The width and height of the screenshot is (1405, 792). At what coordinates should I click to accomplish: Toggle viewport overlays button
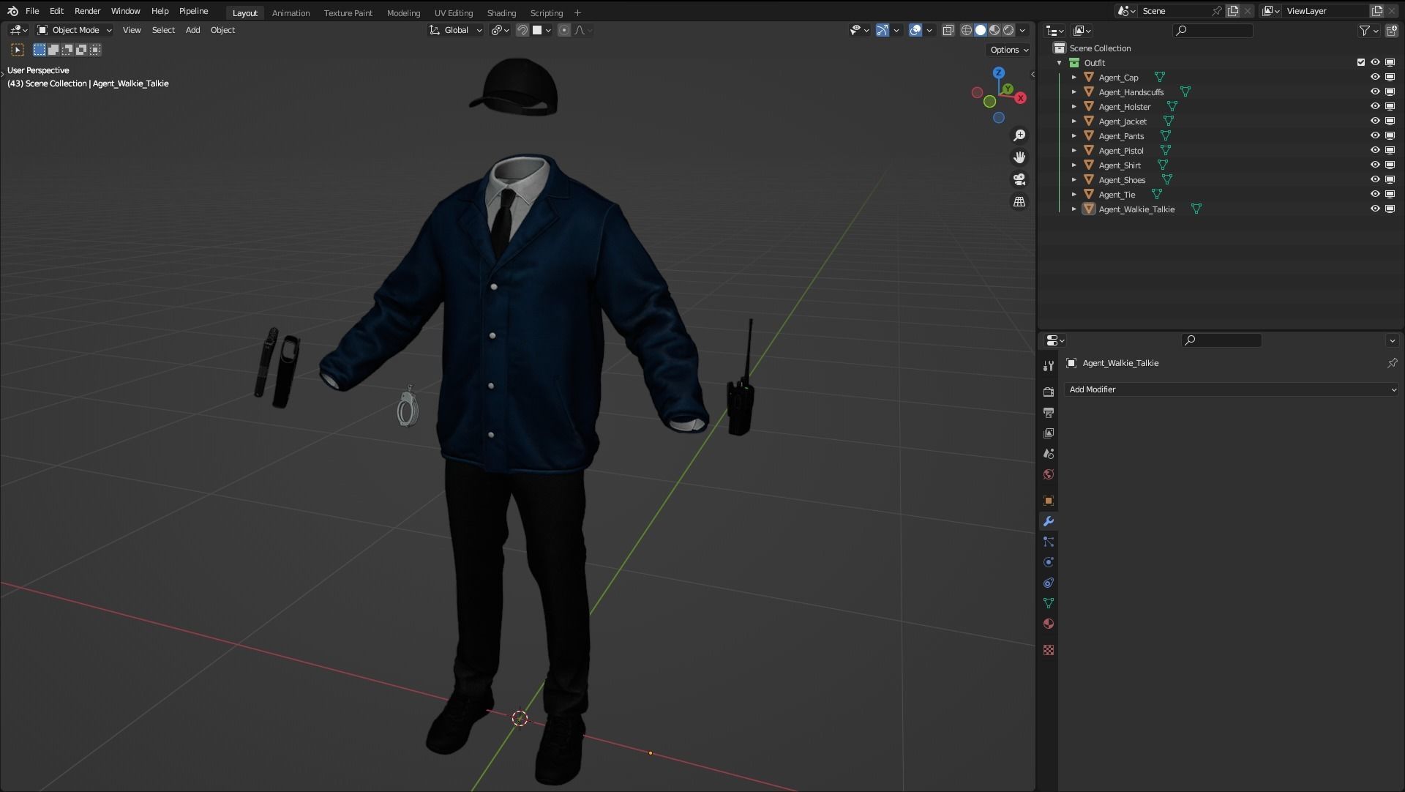tap(915, 30)
